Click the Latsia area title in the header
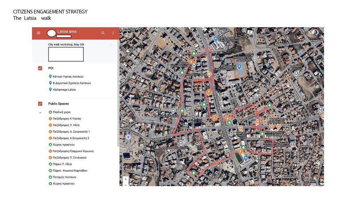Image resolution: width=356 pixels, height=200 pixels. pyautogui.click(x=67, y=31)
